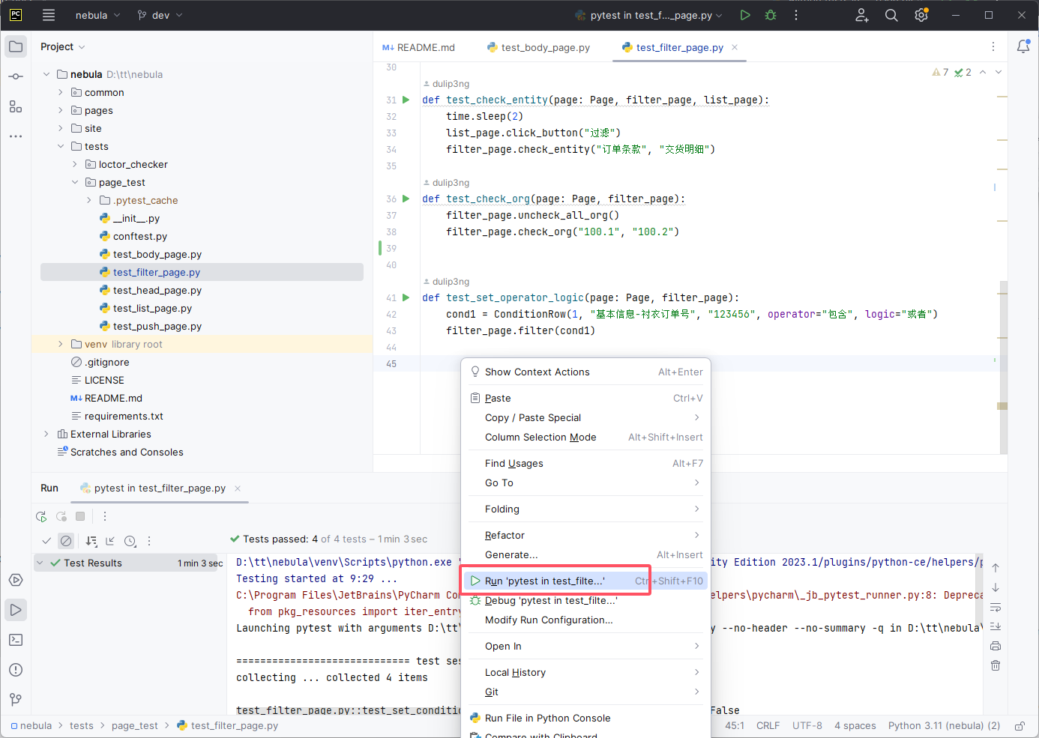Click page_test breadcrumb in navigation bar
Screen dimensions: 1039x738
click(x=135, y=725)
